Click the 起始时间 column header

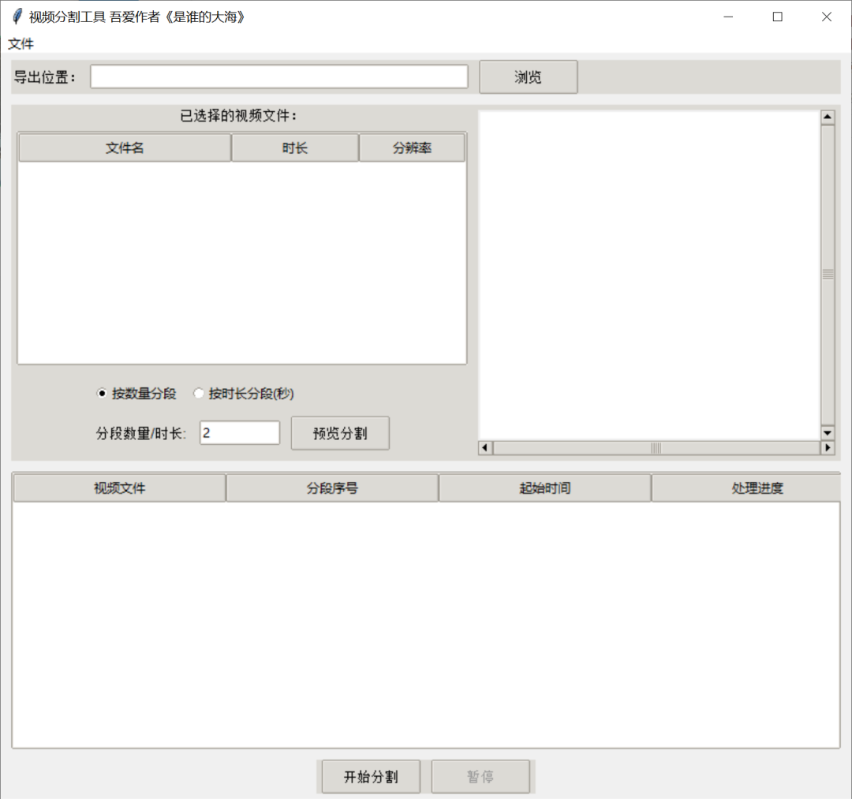[544, 487]
